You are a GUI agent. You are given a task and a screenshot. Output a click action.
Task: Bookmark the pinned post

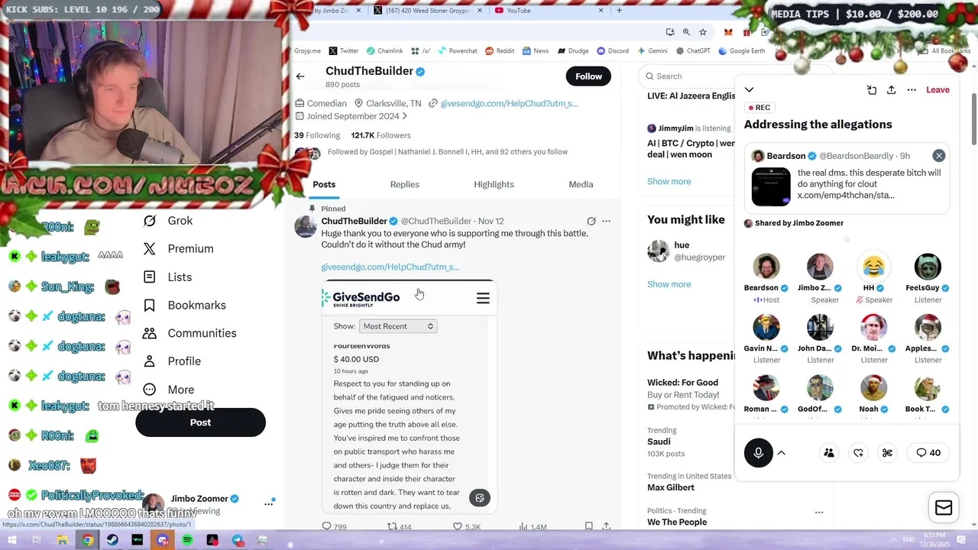(x=588, y=526)
